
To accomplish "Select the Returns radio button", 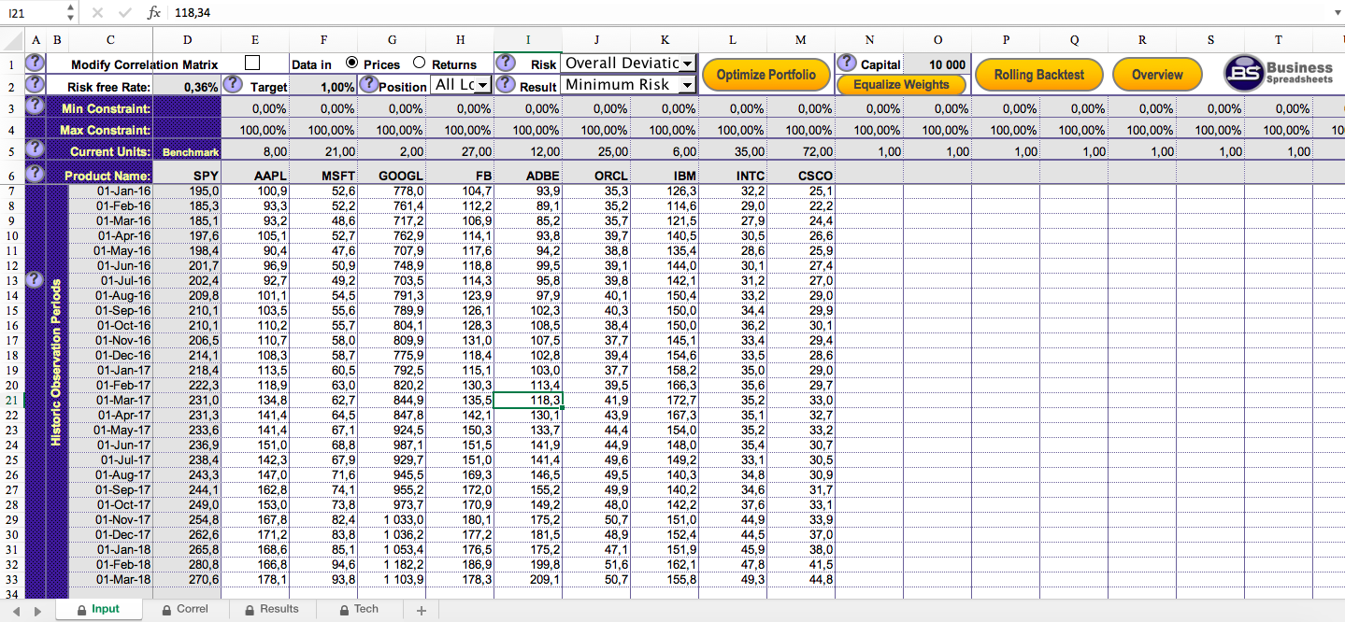I will 420,63.
